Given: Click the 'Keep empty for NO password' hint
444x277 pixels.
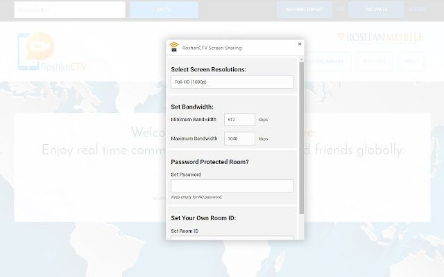Looking at the screenshot, I should [196, 197].
